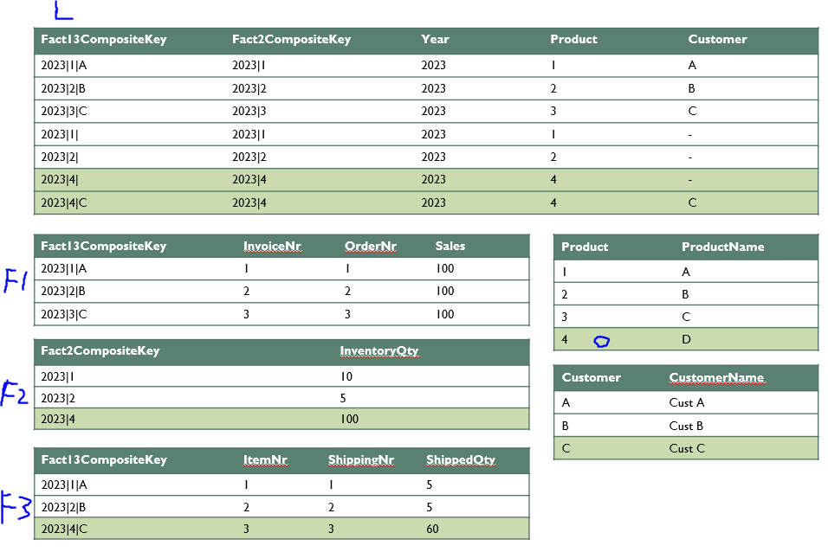
Task: Click ProductName value A
Action: (x=686, y=273)
